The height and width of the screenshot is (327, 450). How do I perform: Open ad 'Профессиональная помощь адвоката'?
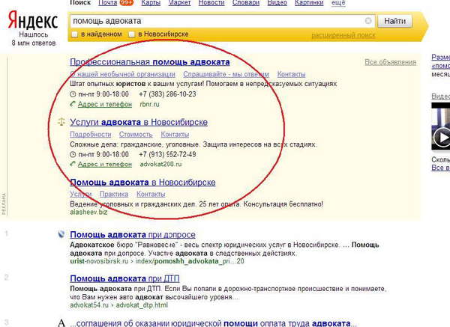click(x=150, y=62)
